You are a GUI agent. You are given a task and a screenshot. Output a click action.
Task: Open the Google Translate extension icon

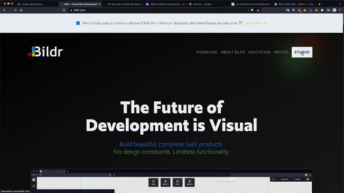tap(288, 10)
